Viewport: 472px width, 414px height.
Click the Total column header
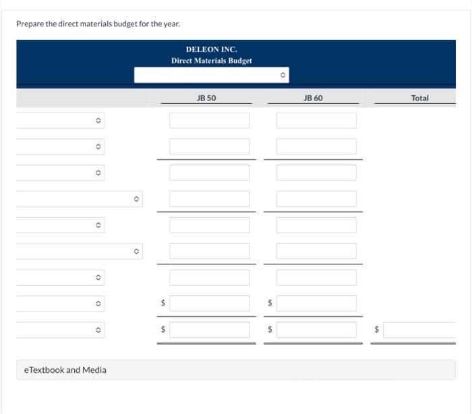[419, 98]
